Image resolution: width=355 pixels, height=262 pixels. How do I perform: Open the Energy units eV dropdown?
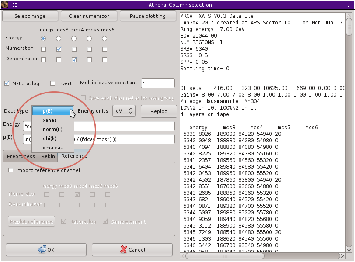click(x=124, y=111)
